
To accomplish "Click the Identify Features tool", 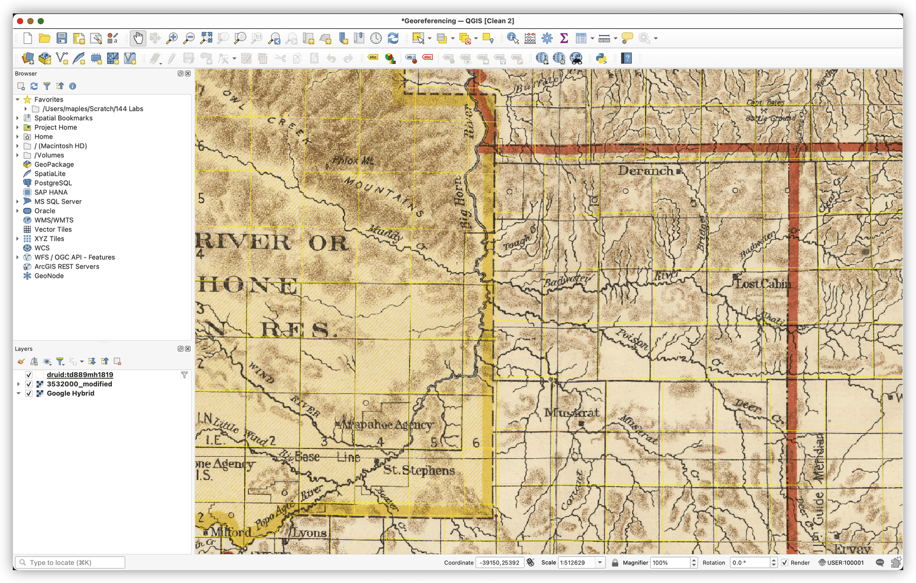I will tap(513, 38).
